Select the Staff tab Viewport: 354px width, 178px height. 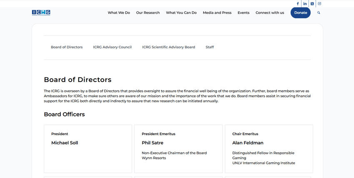tap(209, 47)
